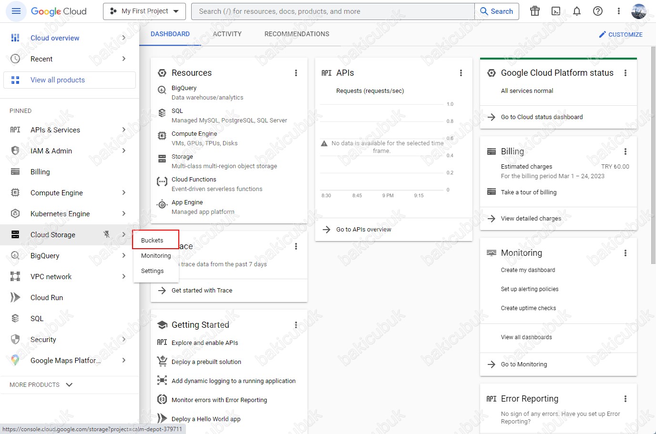Click the IAM & Admin shield icon
Image resolution: width=656 pixels, height=434 pixels.
15,151
